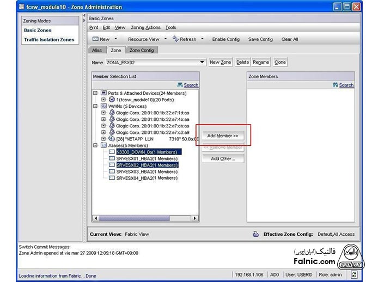Collapse the Aliases tree node
This screenshot has height=282, width=378.
pos(95,145)
